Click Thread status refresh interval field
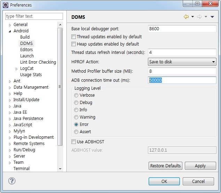The image size is (221, 193). tap(182, 53)
